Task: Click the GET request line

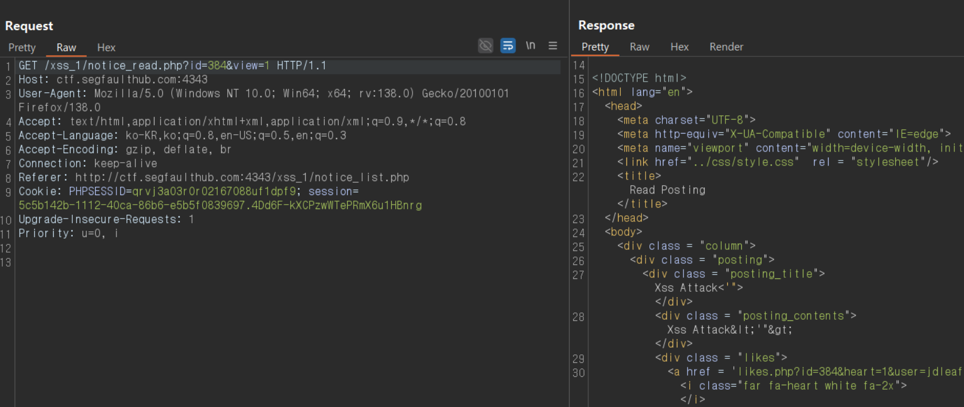Action: click(172, 65)
